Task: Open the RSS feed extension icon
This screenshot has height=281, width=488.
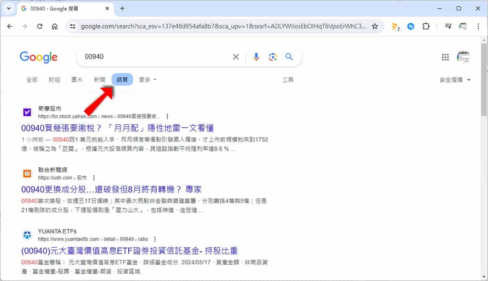Action: pos(396,27)
